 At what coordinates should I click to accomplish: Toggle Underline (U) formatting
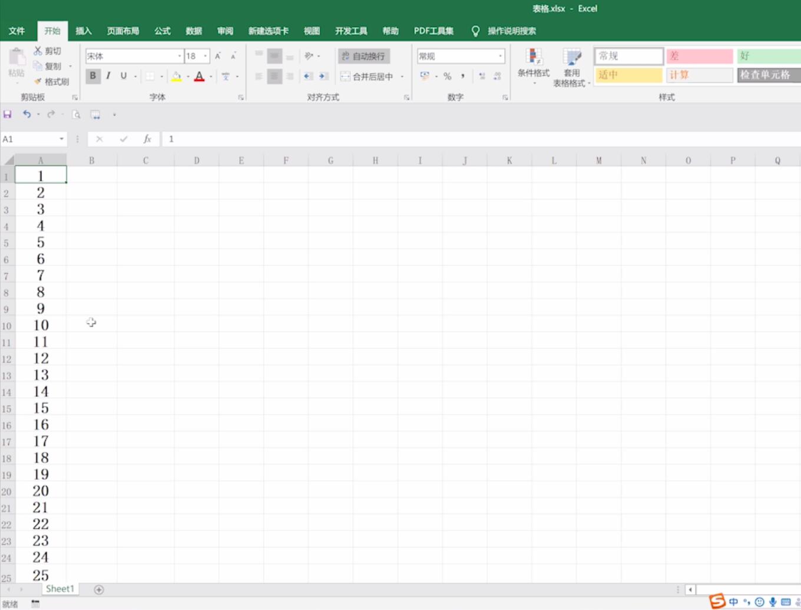[124, 76]
